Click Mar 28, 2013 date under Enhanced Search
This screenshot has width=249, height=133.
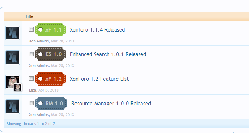point(62,66)
